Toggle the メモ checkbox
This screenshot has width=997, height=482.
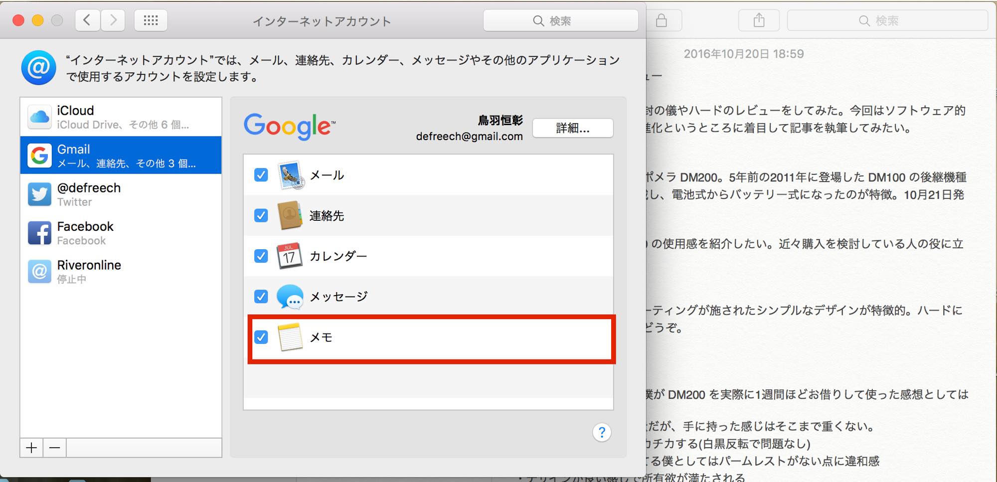tap(261, 337)
